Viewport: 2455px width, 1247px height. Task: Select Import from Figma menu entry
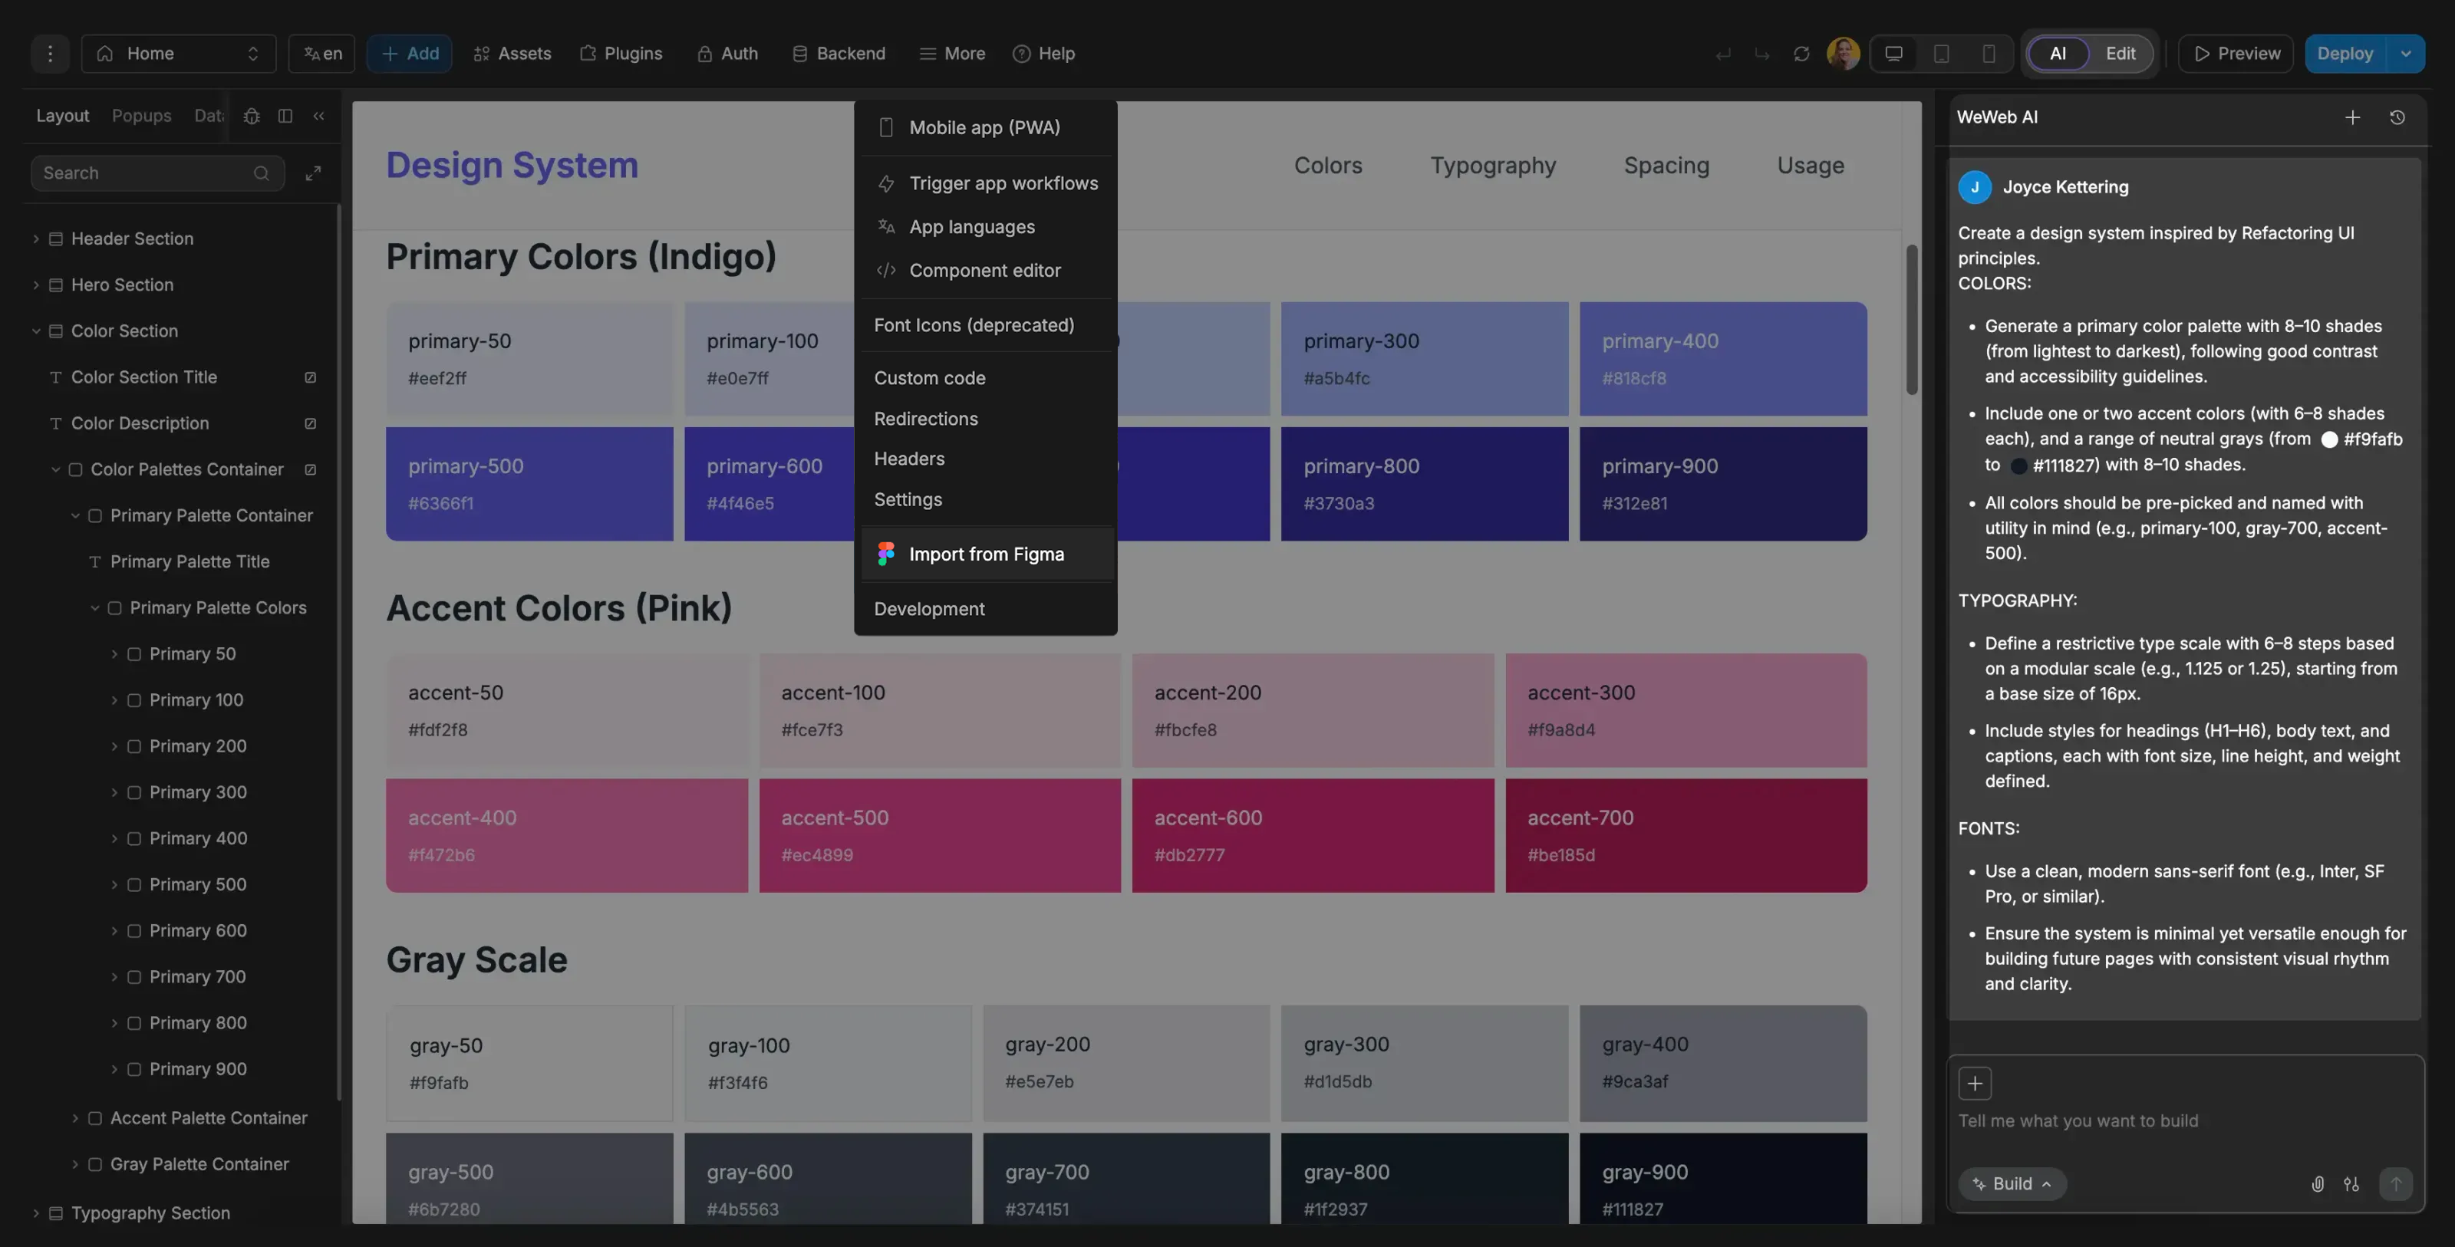[987, 554]
